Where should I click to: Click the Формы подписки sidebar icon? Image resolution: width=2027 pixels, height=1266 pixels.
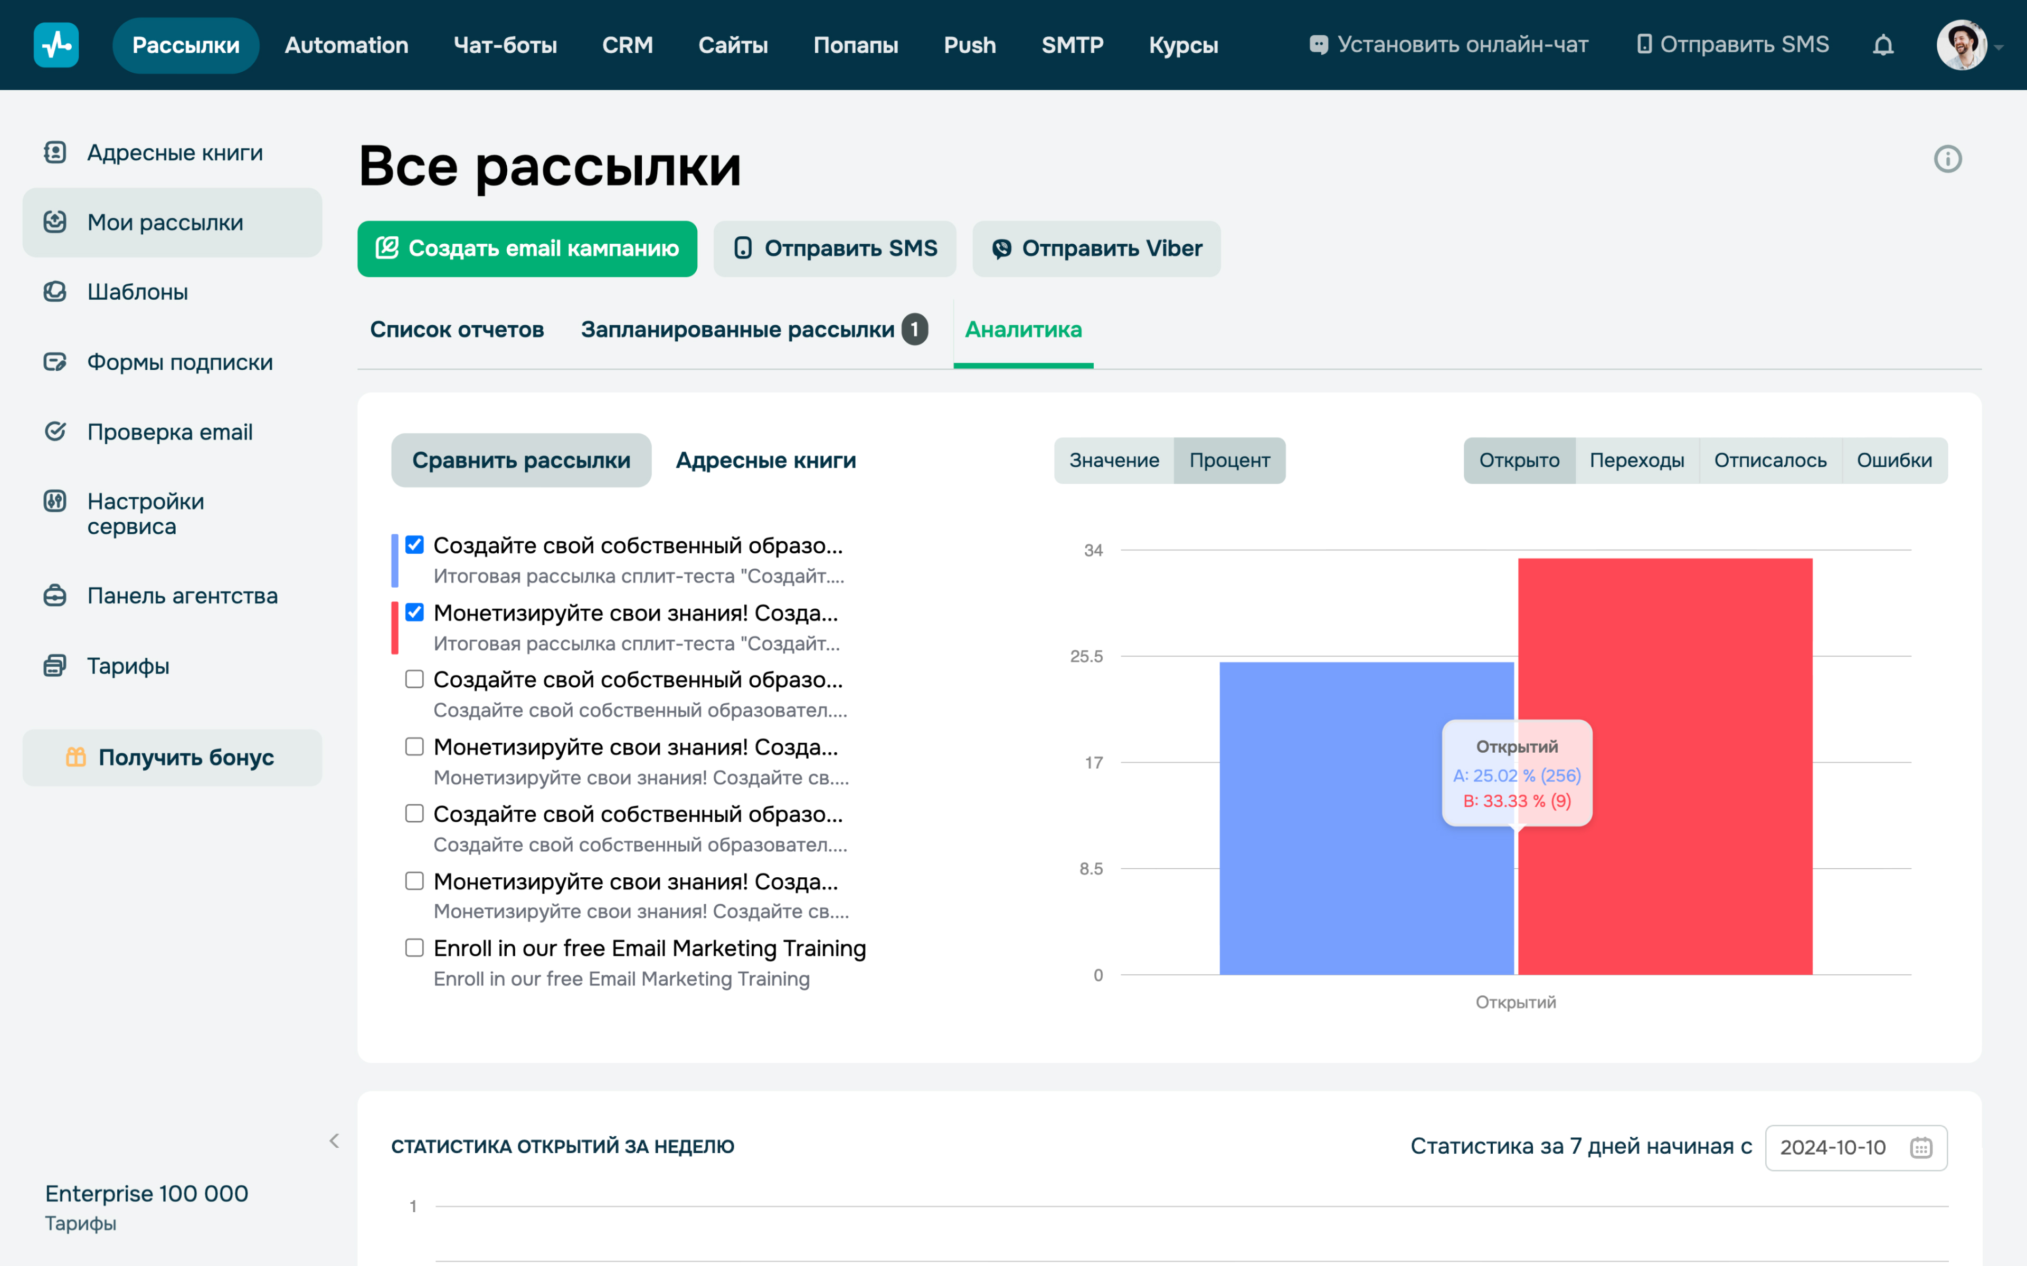coord(55,362)
